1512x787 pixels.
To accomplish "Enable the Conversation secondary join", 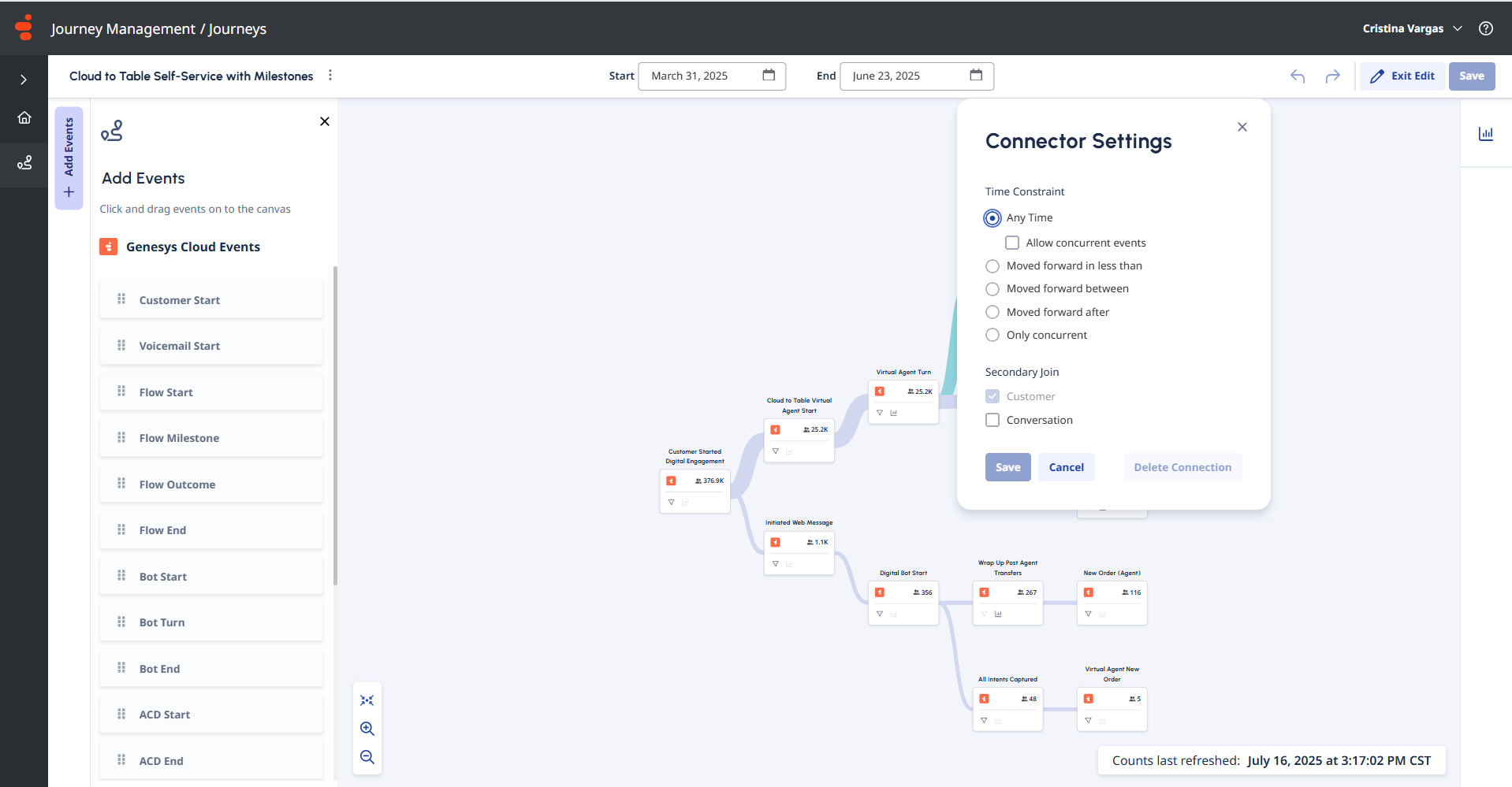I will click(x=992, y=420).
